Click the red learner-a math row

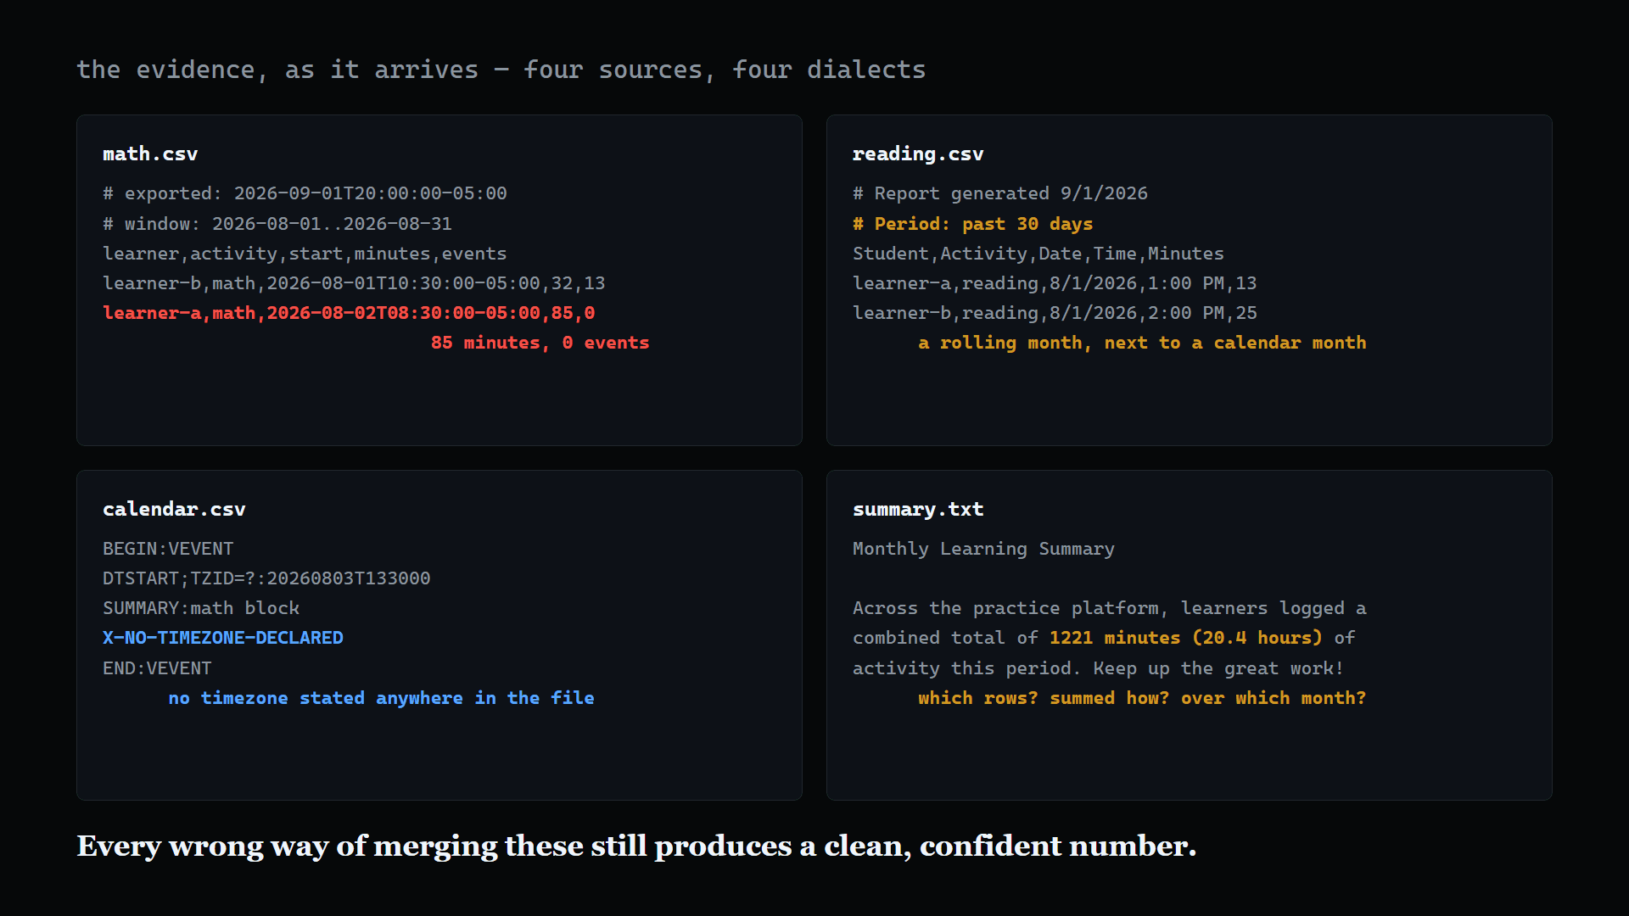349,313
